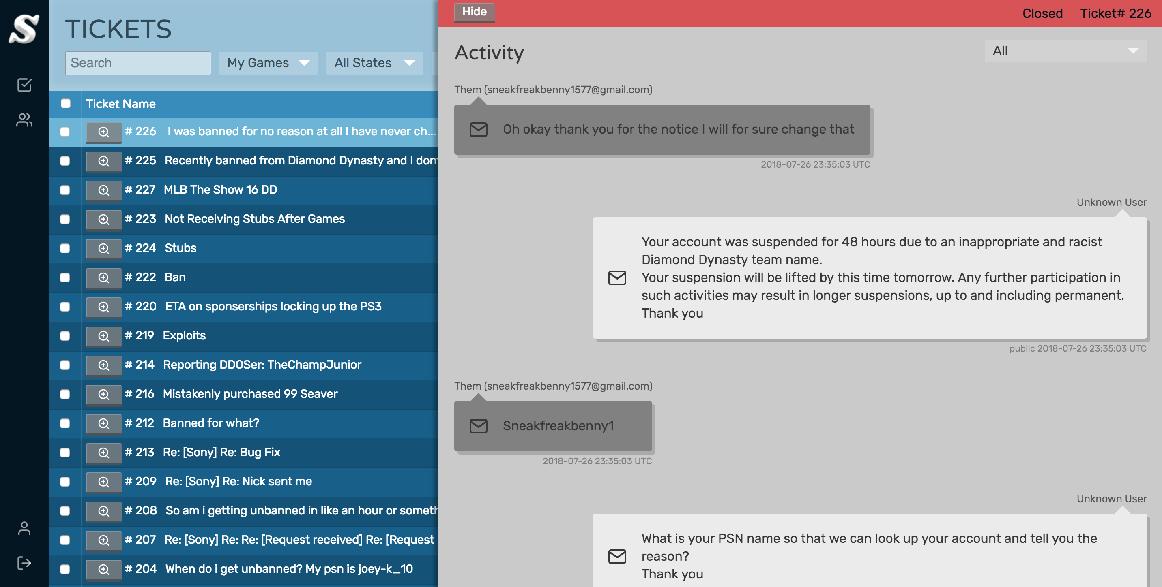
Task: Select checkbox for ticket 212
Action: pos(65,423)
